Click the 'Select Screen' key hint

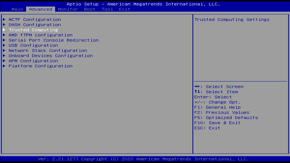219,87
